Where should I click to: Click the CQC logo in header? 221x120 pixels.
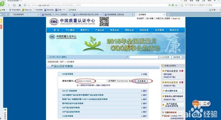click(x=54, y=22)
